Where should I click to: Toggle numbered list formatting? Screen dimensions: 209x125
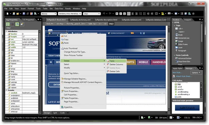click(x=141, y=14)
